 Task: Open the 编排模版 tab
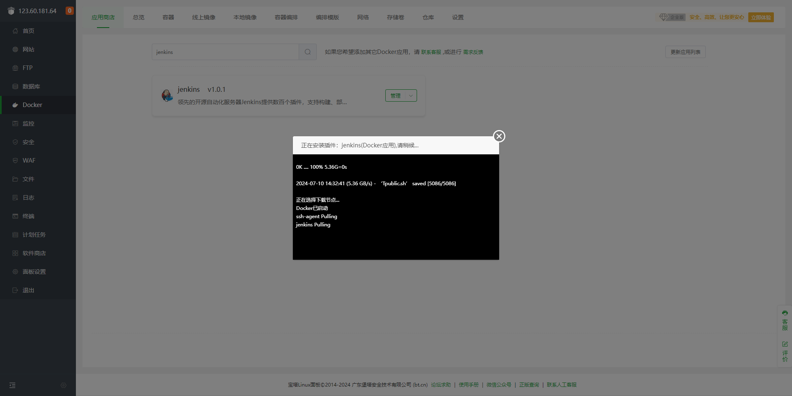click(x=328, y=17)
